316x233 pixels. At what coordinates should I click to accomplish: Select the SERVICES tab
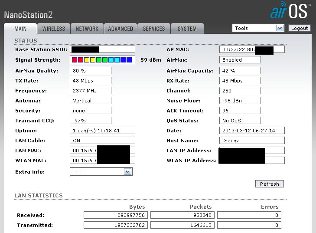(x=154, y=29)
